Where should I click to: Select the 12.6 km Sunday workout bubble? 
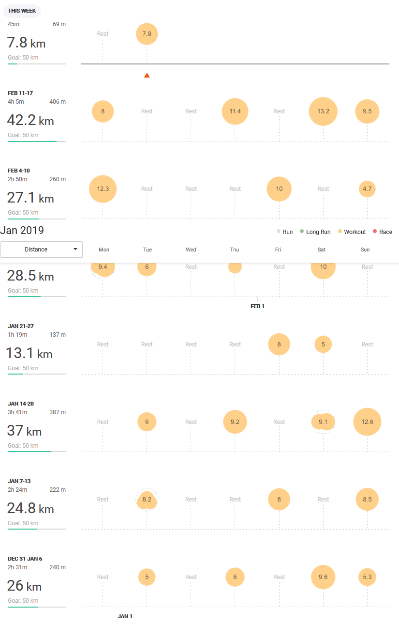(x=367, y=422)
